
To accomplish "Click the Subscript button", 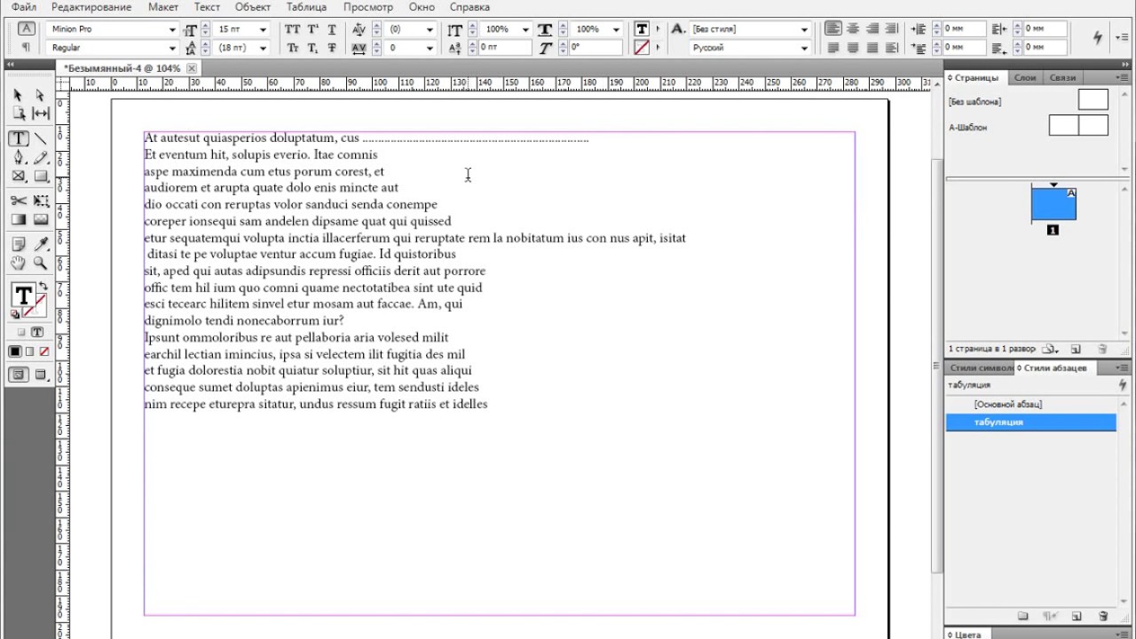I will click(x=313, y=48).
